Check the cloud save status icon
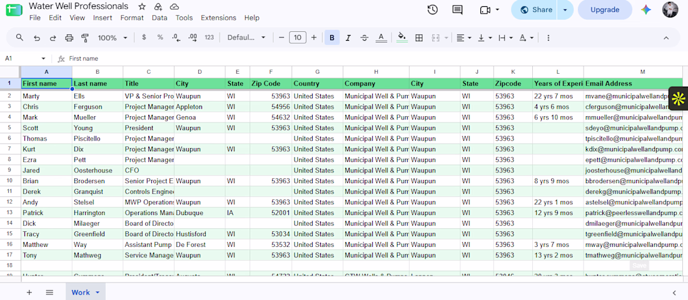 (x=175, y=7)
